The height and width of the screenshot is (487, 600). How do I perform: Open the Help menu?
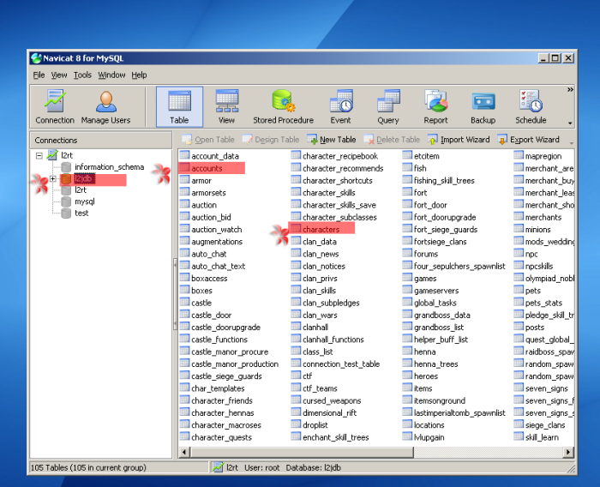(139, 75)
